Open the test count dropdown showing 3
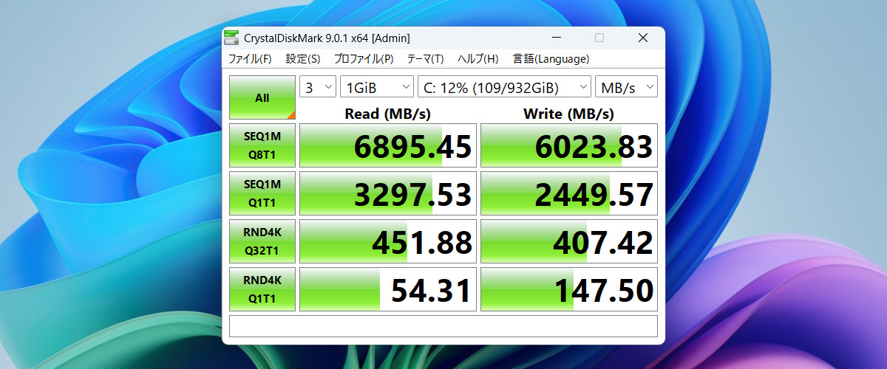 coord(318,87)
